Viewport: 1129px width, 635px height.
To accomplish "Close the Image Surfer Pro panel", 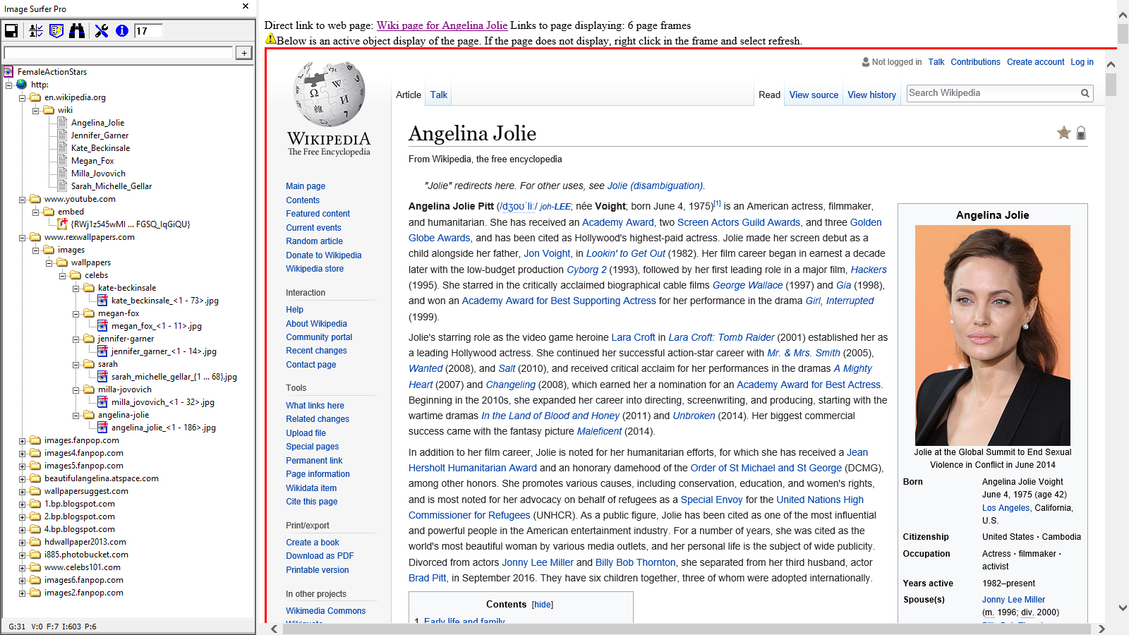I will pos(246,6).
